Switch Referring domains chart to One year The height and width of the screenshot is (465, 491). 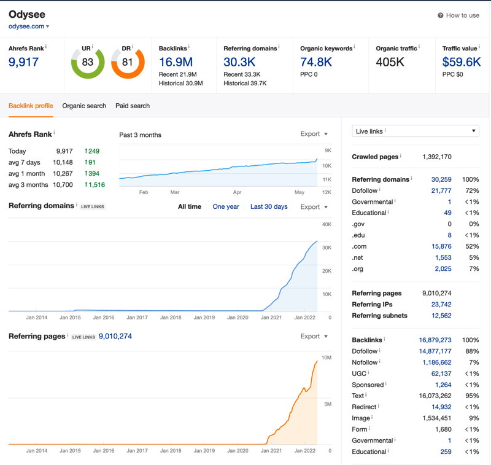[x=226, y=206]
